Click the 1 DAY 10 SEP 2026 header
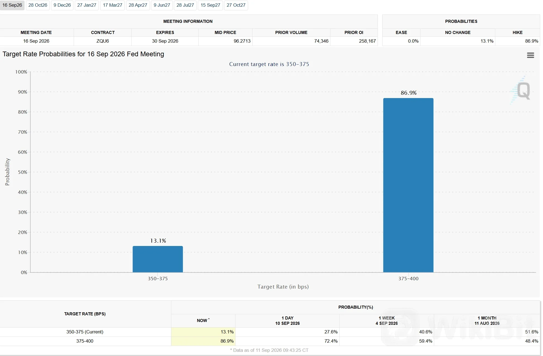Viewport: 543px width, 356px height. pyautogui.click(x=287, y=321)
